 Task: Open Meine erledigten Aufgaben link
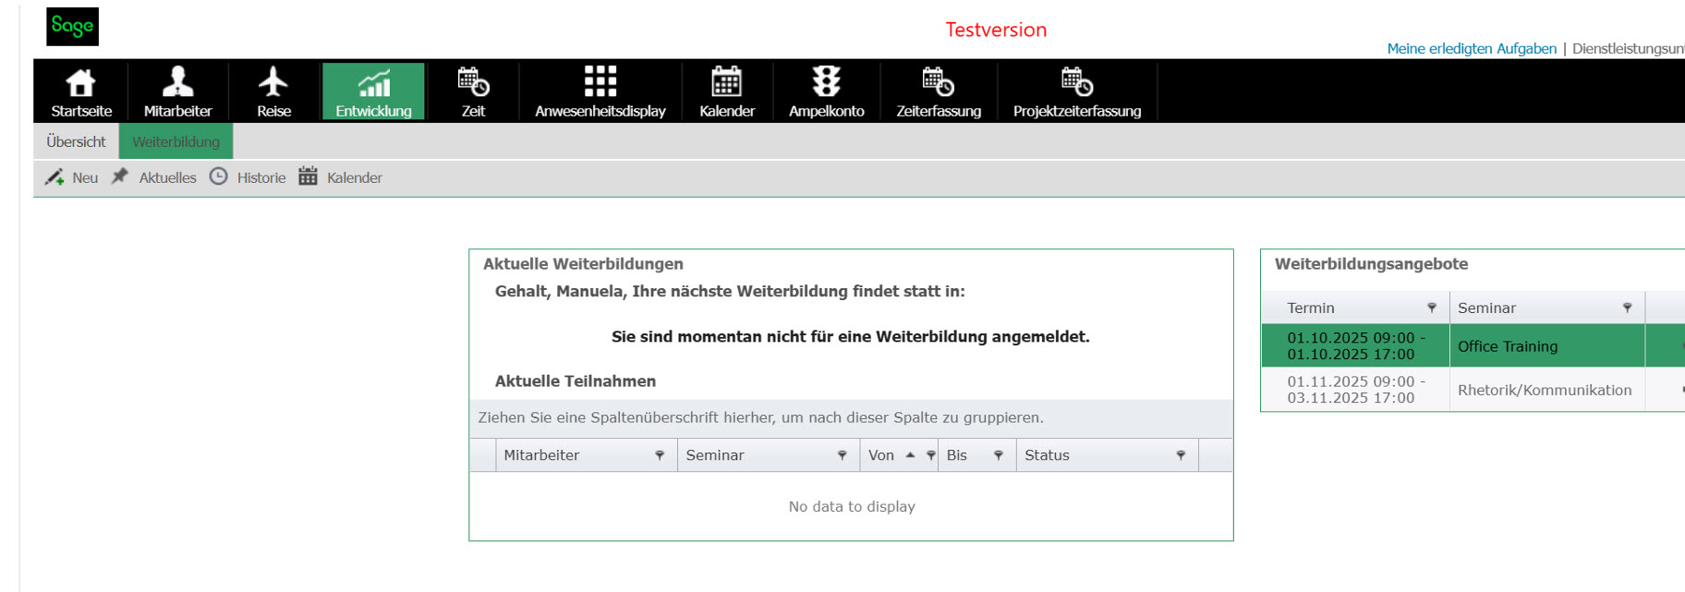tap(1471, 49)
